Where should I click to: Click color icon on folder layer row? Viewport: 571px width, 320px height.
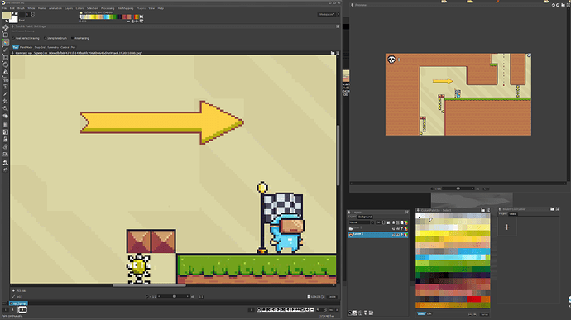(405, 228)
